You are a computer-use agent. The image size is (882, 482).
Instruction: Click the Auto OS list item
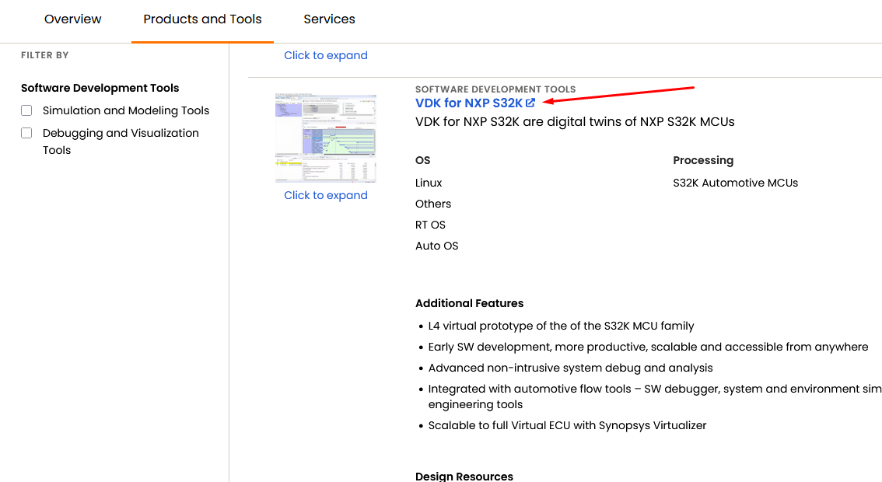(437, 246)
